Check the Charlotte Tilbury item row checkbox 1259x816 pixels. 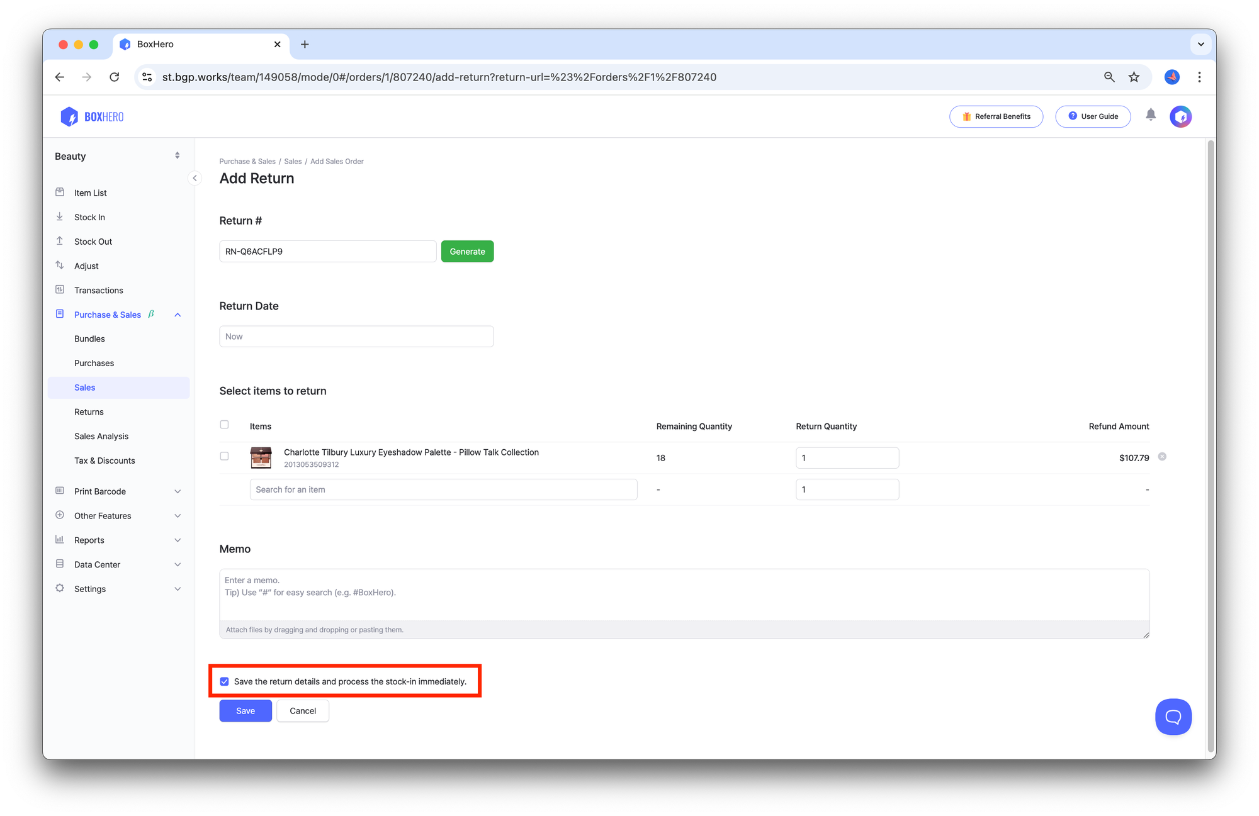[x=224, y=456]
